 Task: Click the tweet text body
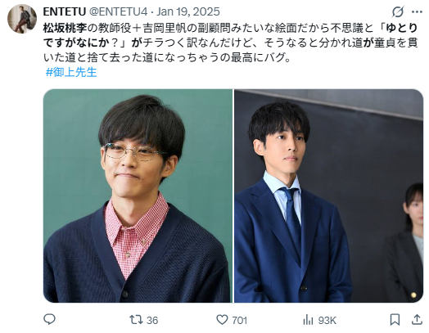coord(230,43)
